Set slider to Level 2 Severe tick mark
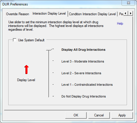 click(53, 73)
